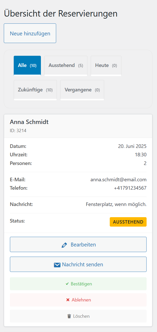This screenshot has width=157, height=332.
Task: Click the heading Übersicht der Reservierungen
Action: (x=61, y=13)
